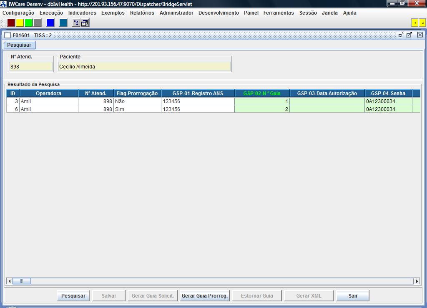Click the yellow toolbar square next to red

tap(20, 23)
